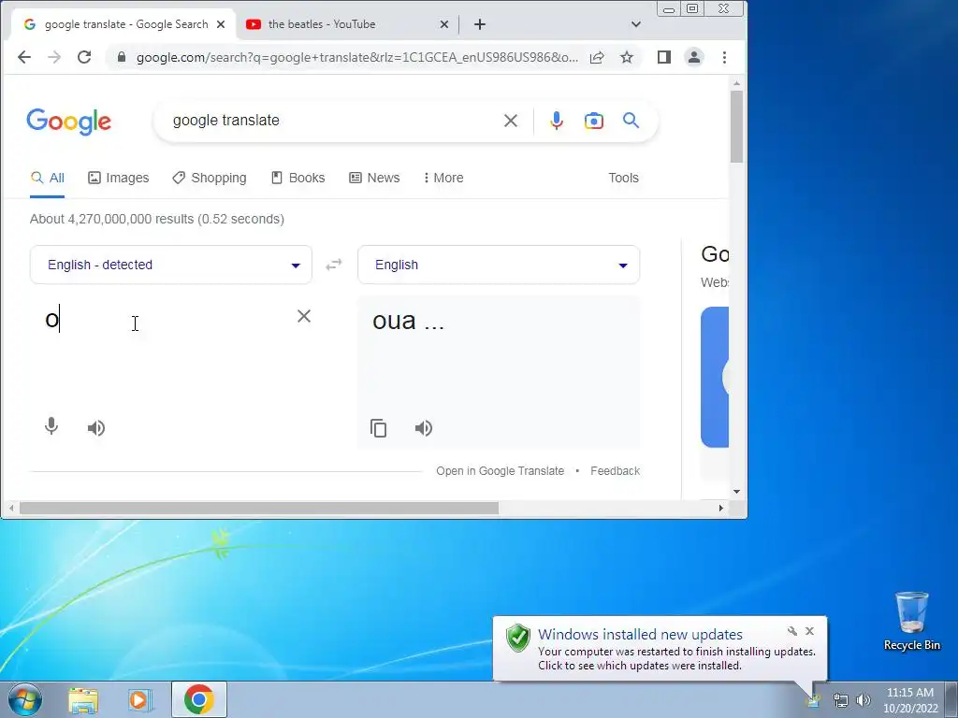
Task: Click the Feedback link
Action: (615, 471)
